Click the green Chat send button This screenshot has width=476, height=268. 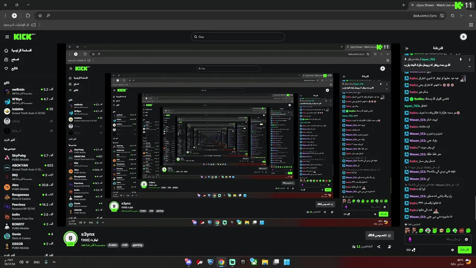(465, 250)
